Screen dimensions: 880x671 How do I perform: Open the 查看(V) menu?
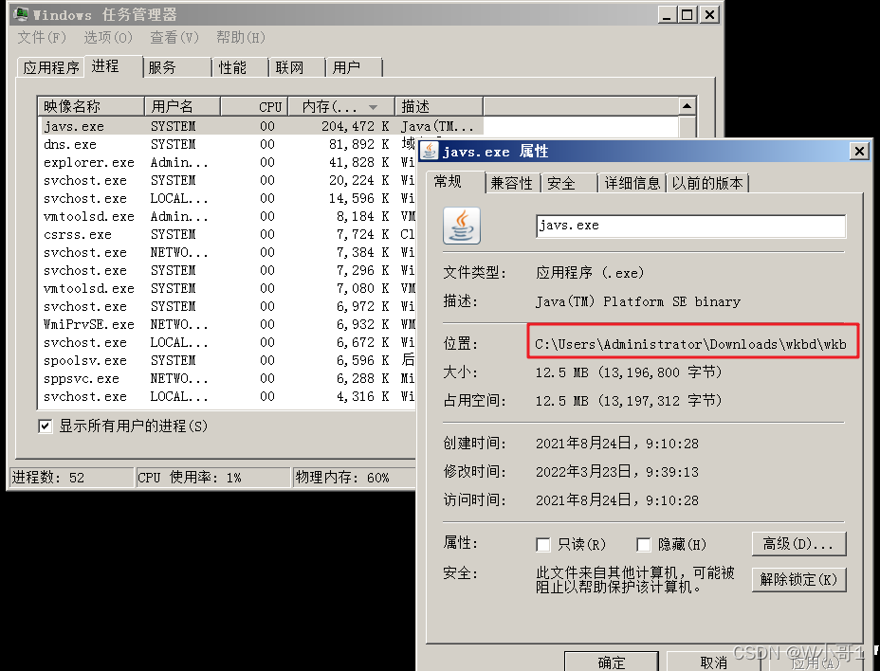click(173, 38)
